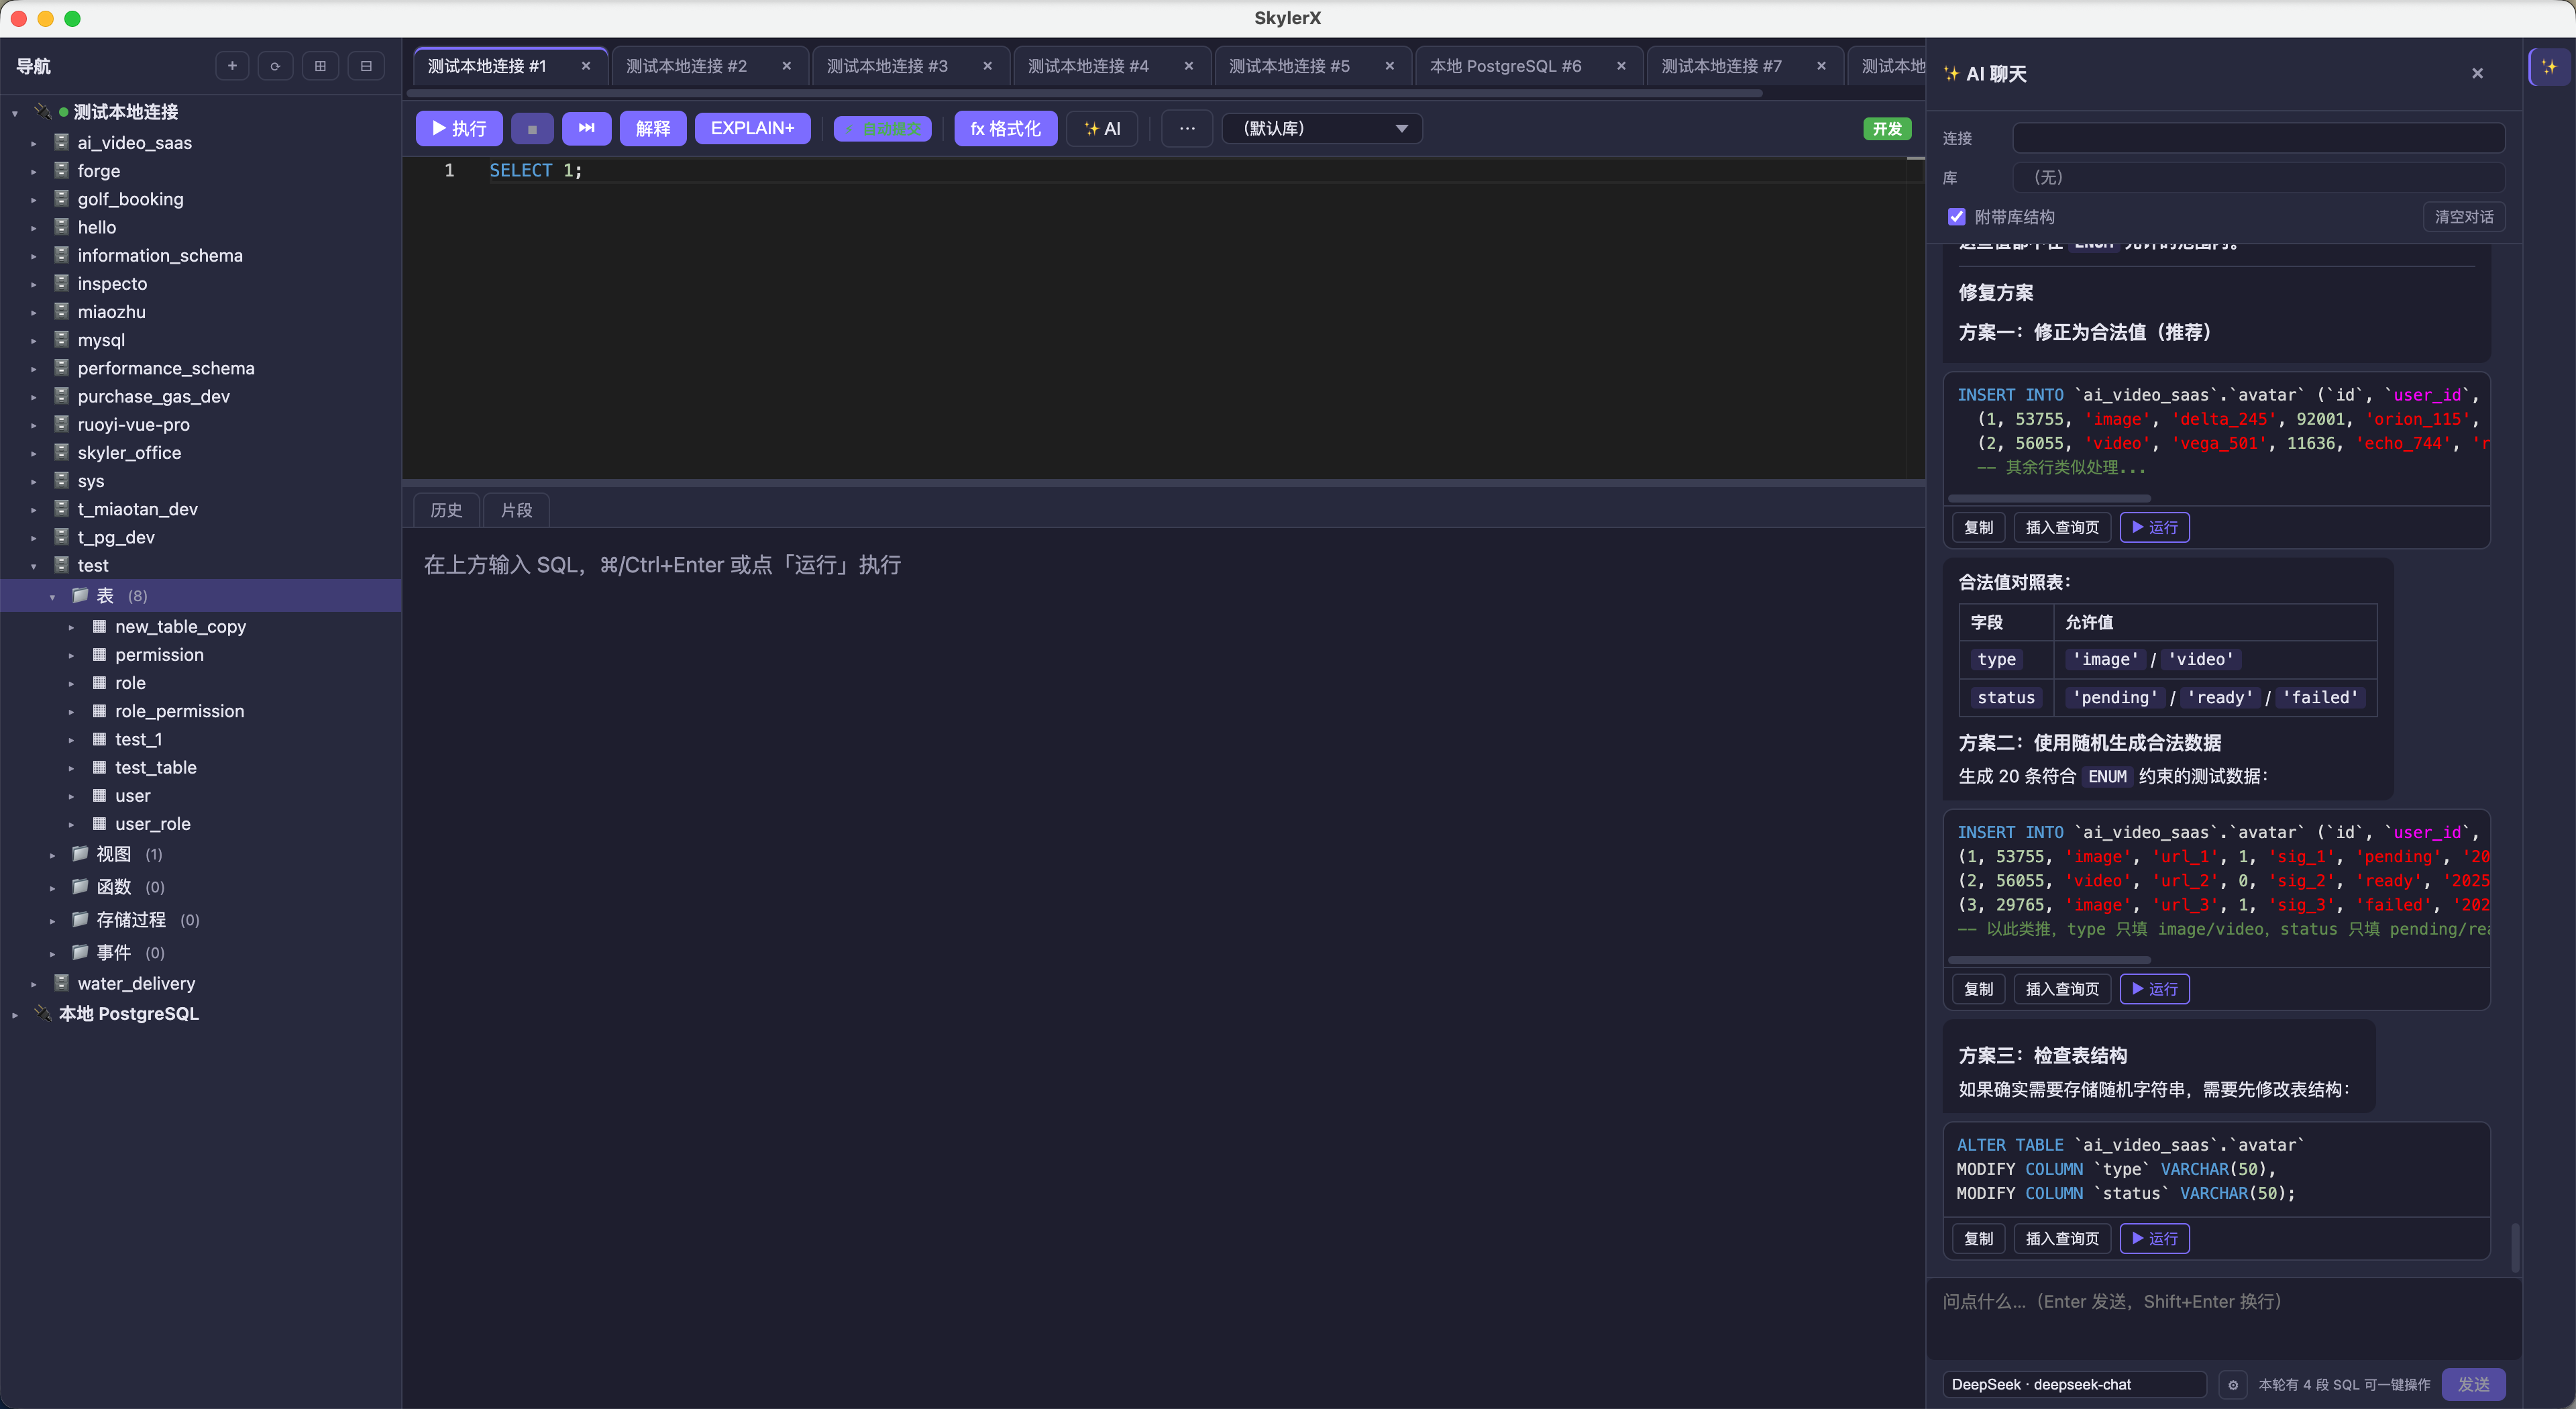Click the stop execution square button
The height and width of the screenshot is (1409, 2576).
(532, 128)
